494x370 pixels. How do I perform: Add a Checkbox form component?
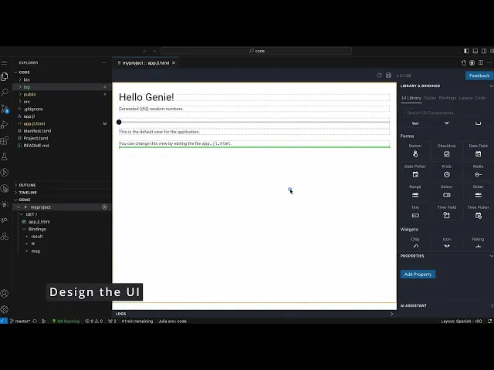[x=447, y=150]
